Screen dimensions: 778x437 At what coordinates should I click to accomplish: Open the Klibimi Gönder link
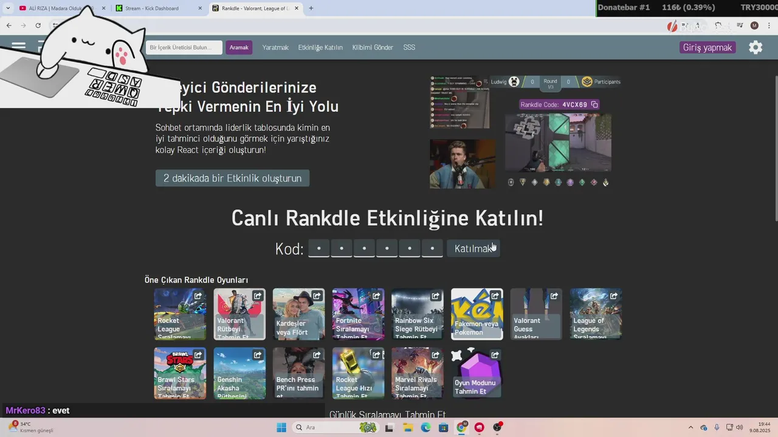(x=373, y=47)
